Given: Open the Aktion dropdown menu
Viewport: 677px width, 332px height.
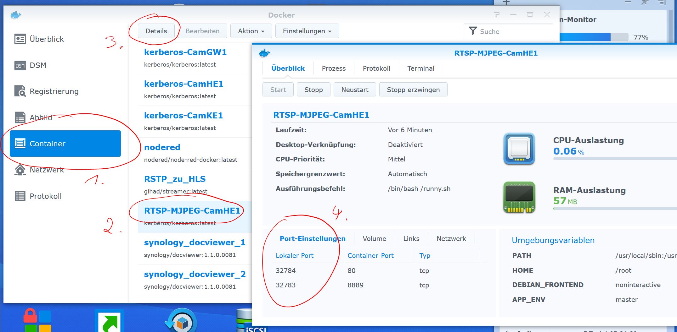Looking at the screenshot, I should [x=251, y=31].
